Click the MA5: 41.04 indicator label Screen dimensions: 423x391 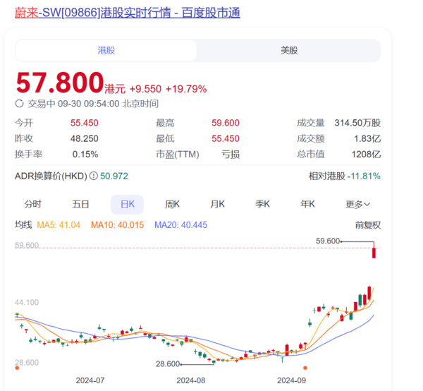(59, 225)
